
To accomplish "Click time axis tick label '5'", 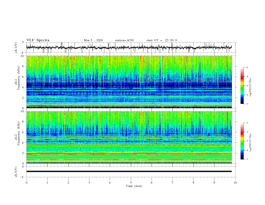I will pyautogui.click(x=131, y=183).
